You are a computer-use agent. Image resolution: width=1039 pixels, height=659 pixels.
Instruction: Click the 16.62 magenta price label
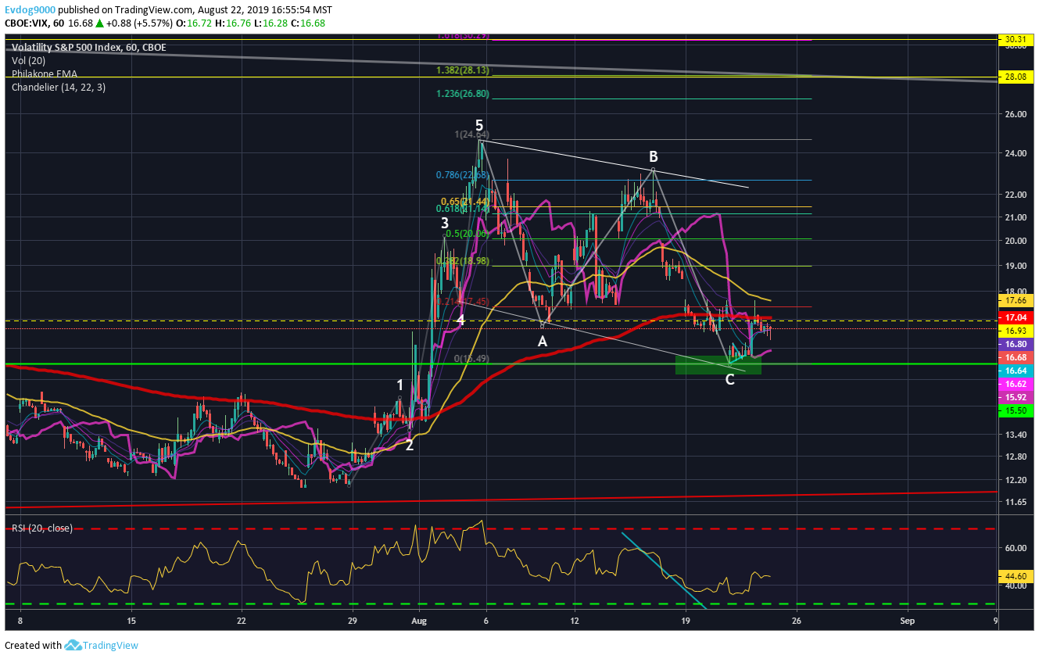tap(1016, 385)
